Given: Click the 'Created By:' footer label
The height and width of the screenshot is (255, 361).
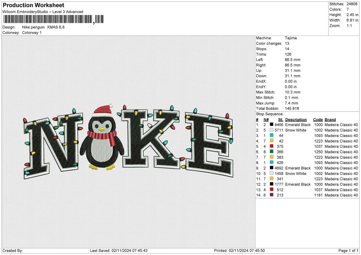Looking at the screenshot, I should (x=13, y=251).
